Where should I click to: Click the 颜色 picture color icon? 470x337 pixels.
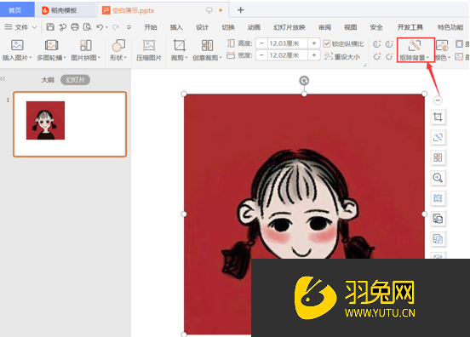[442, 46]
